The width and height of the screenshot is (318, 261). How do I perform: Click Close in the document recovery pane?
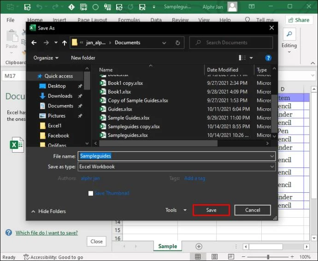pyautogui.click(x=96, y=242)
